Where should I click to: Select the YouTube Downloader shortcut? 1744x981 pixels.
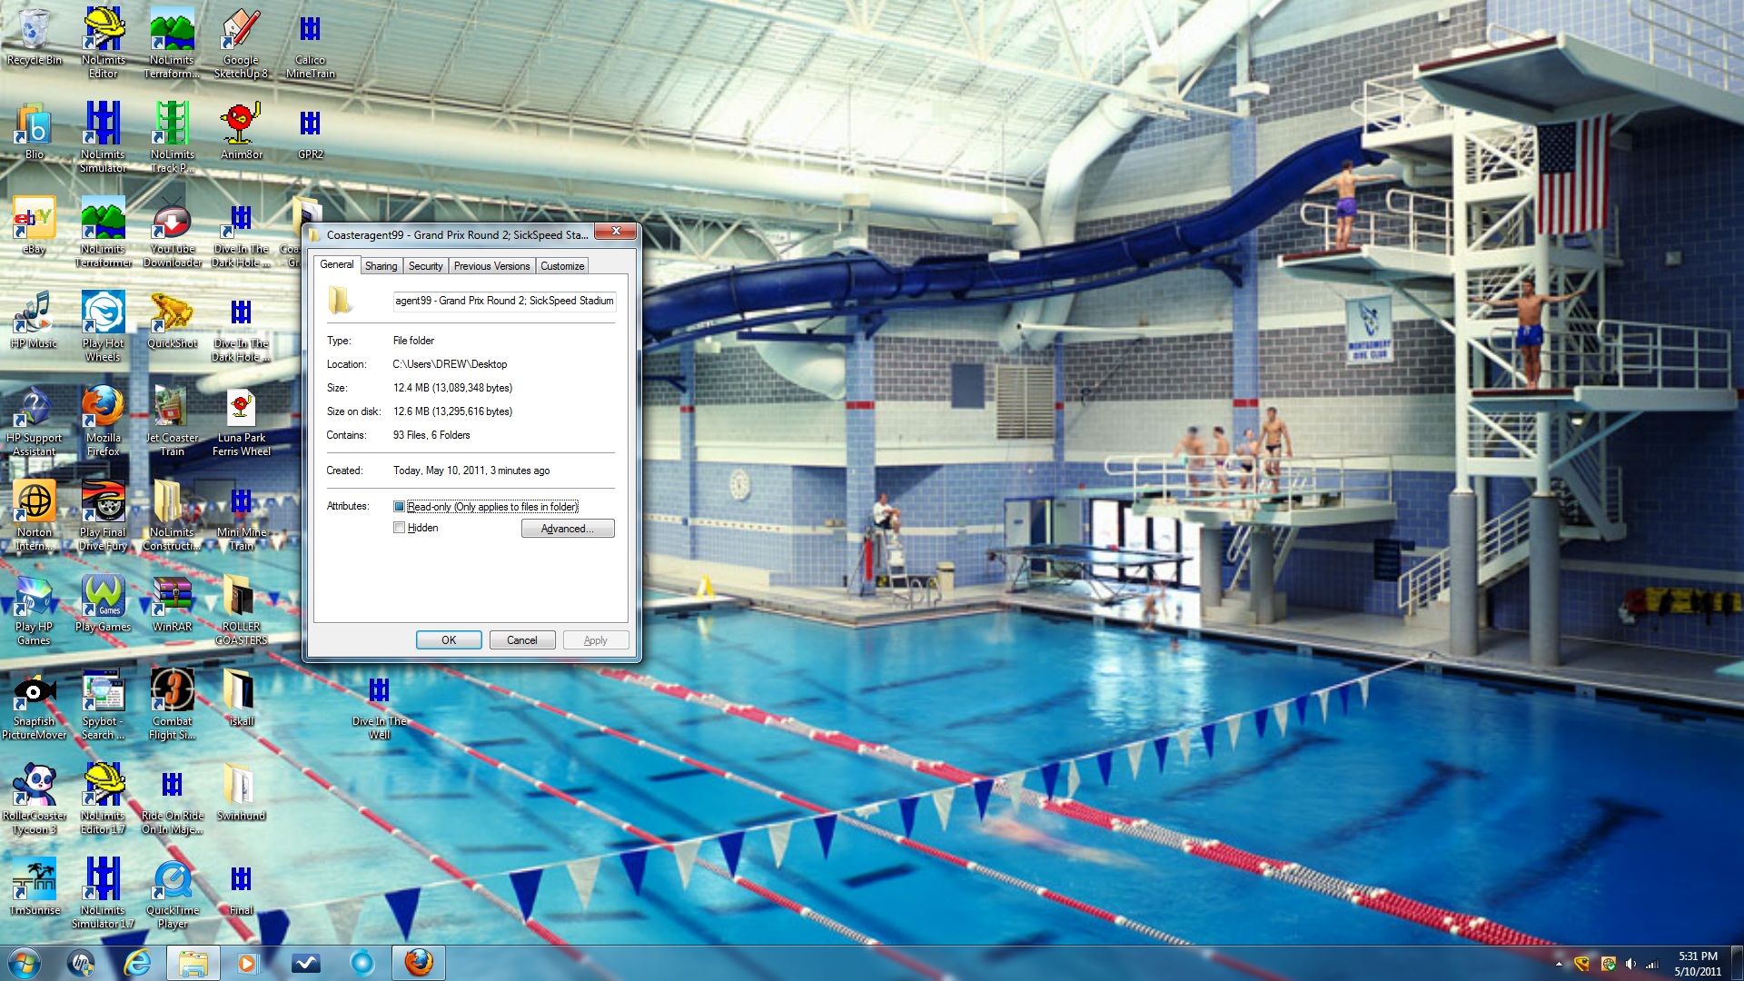172,231
